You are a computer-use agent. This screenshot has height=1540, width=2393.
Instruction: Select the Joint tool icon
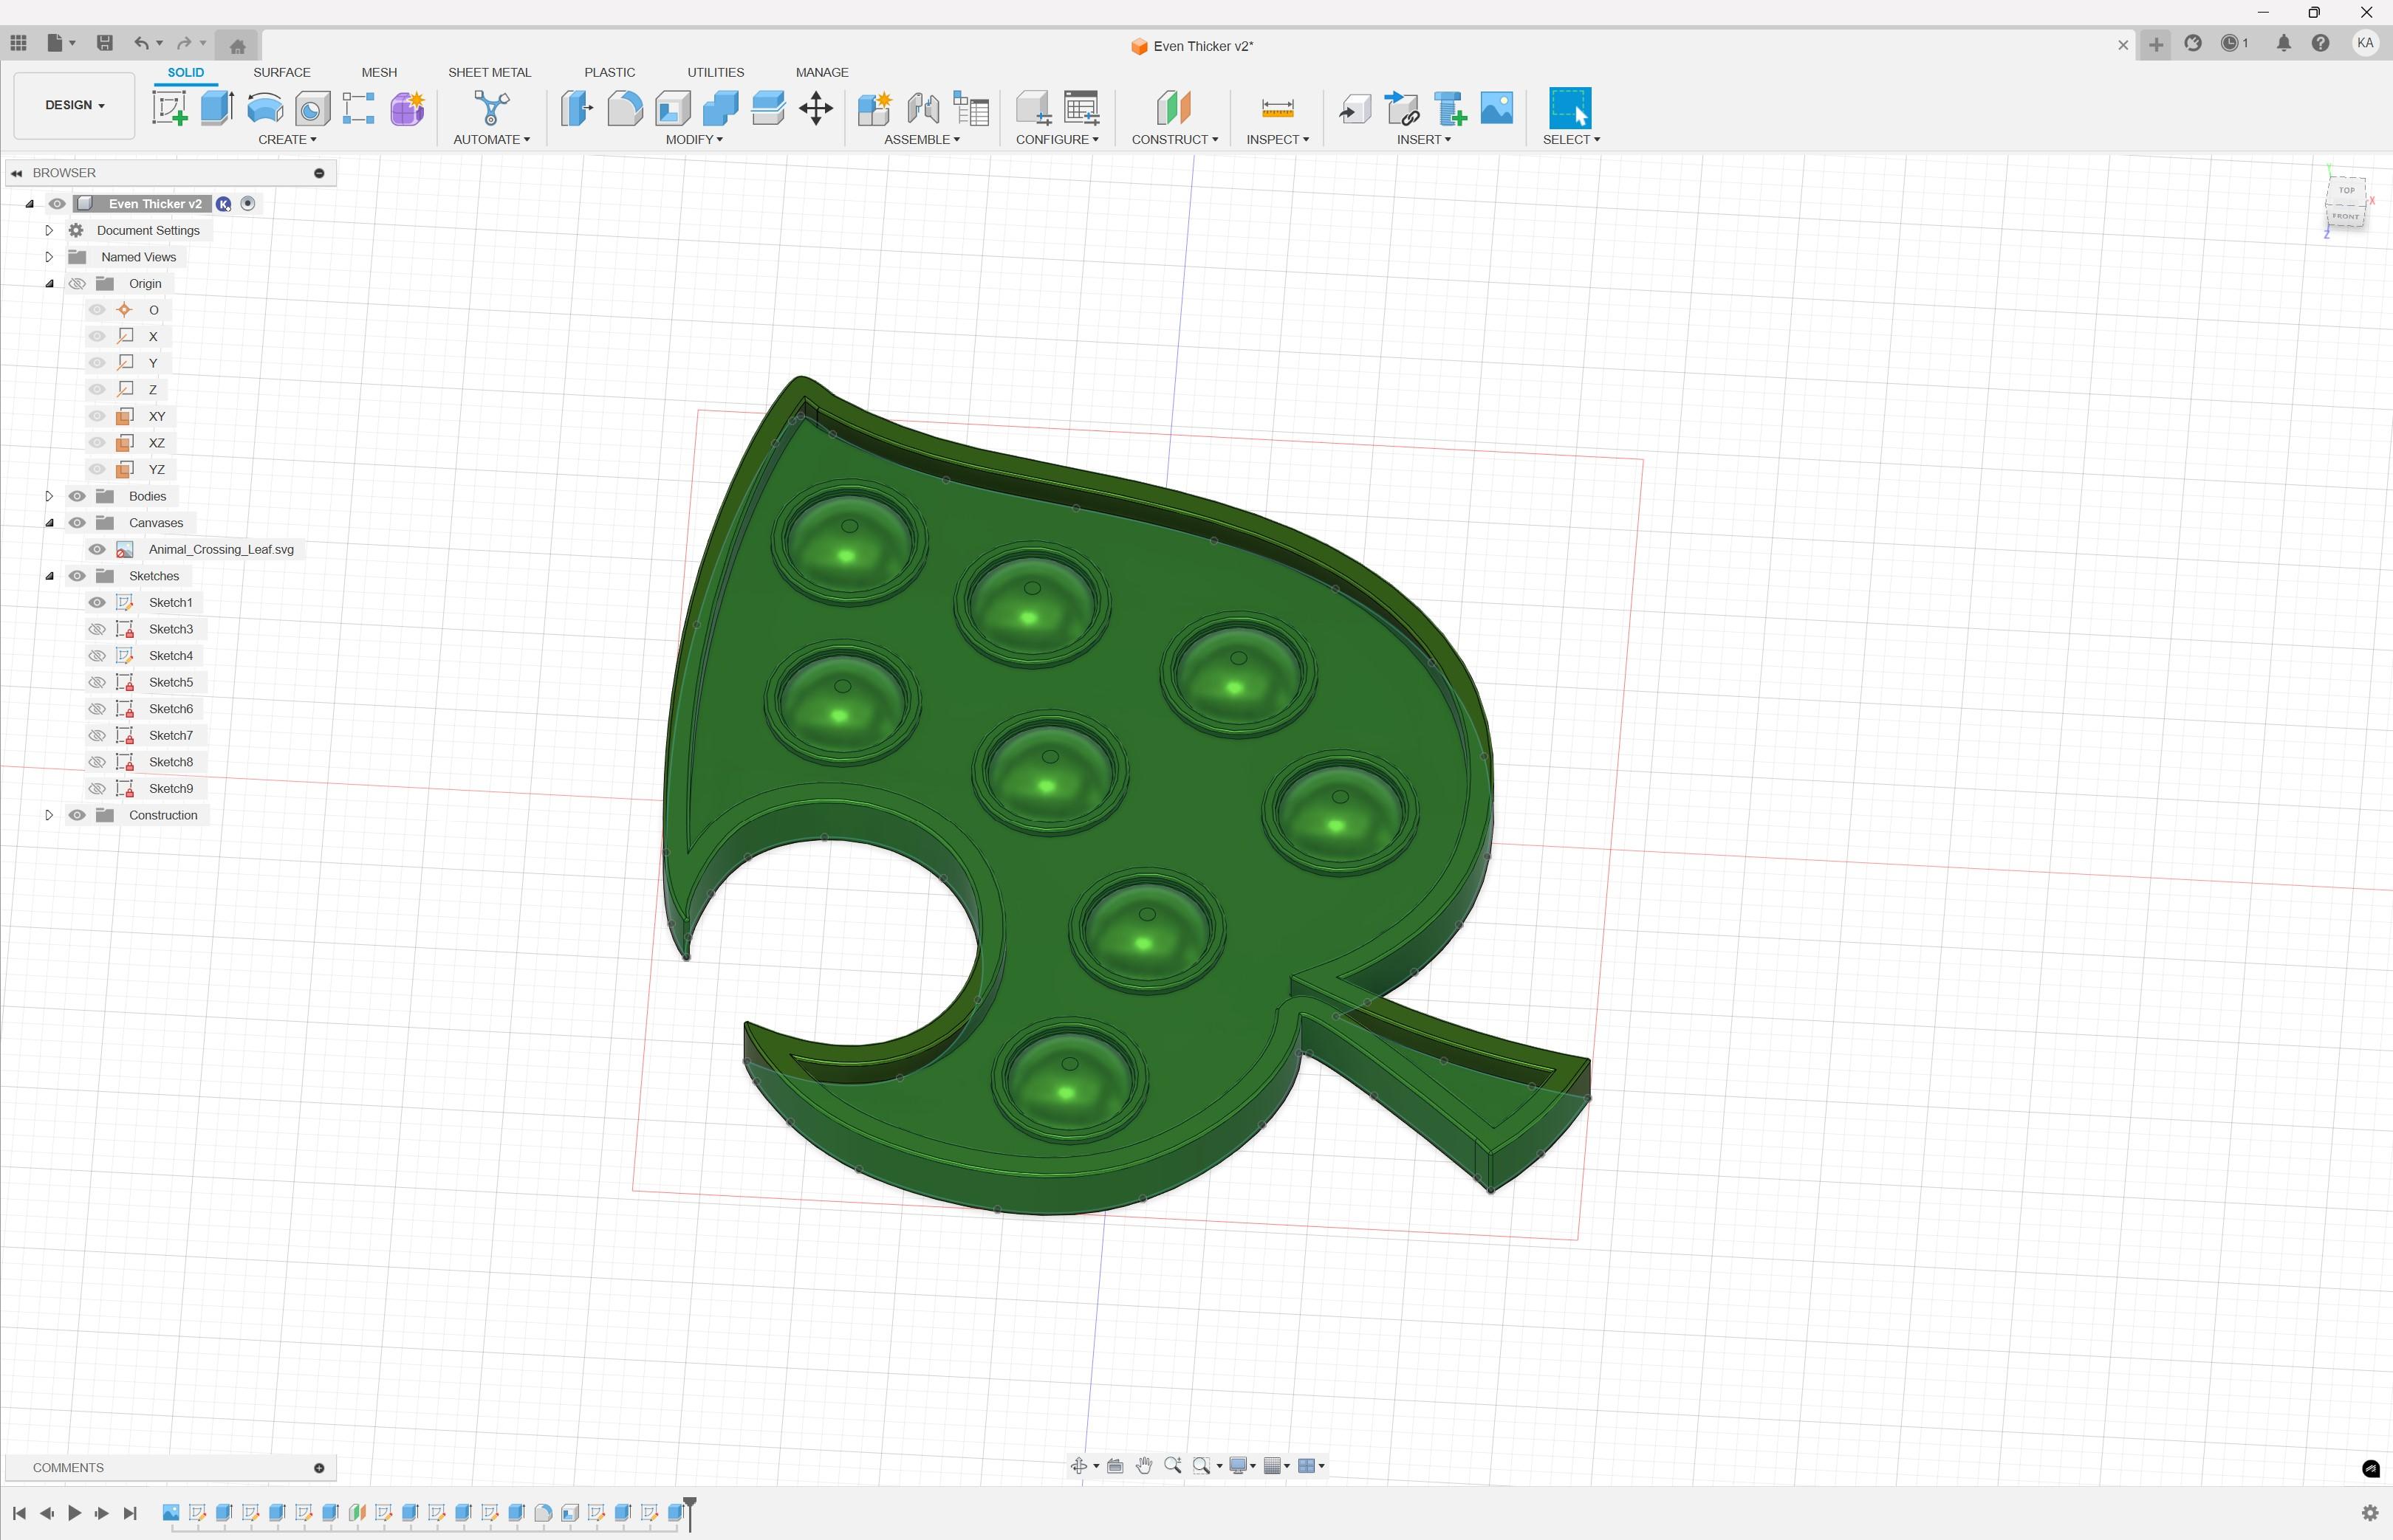pos(922,108)
